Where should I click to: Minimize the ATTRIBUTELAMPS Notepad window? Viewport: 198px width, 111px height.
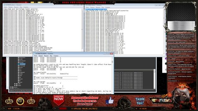click(x=105, y=53)
